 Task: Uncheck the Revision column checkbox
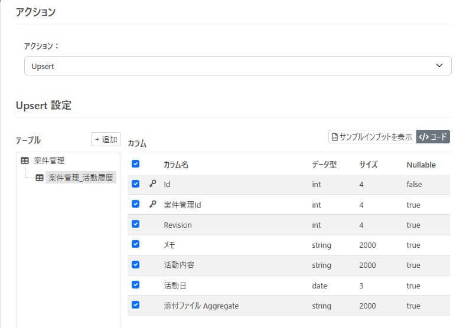[x=136, y=224]
